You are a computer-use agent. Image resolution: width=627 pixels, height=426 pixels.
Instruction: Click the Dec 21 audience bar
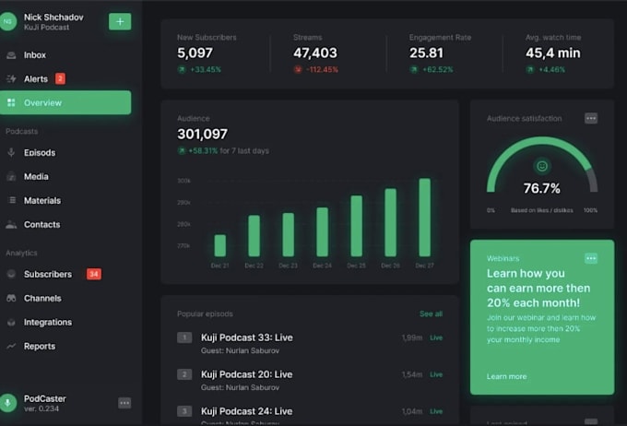coord(220,245)
